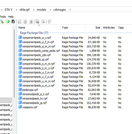Screen dimensions: 132x134
Task: Expand the chevron after cdimages breadcrumb
Action: (x=70, y=10)
